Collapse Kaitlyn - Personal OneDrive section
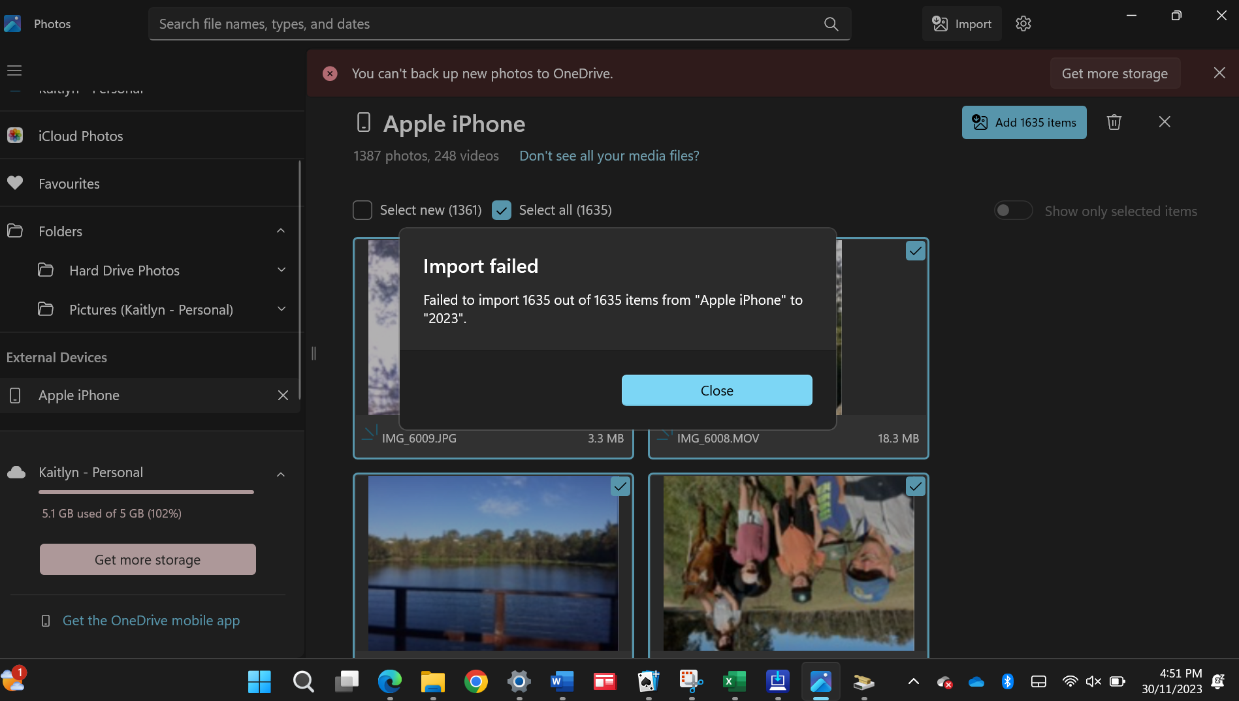 click(281, 475)
